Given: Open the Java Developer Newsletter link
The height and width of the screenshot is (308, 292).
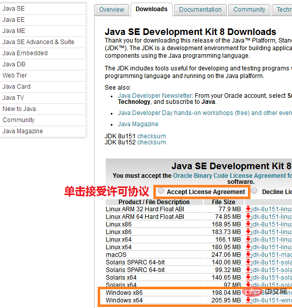Looking at the screenshot, I should tap(155, 96).
